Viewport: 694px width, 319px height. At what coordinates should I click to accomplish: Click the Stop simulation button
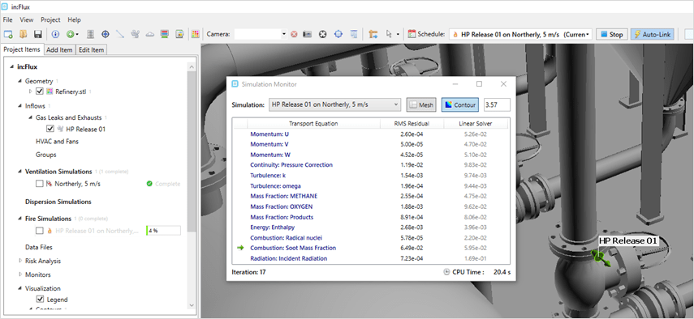pos(612,34)
